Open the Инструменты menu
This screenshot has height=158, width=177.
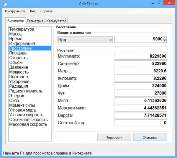coord(15,11)
